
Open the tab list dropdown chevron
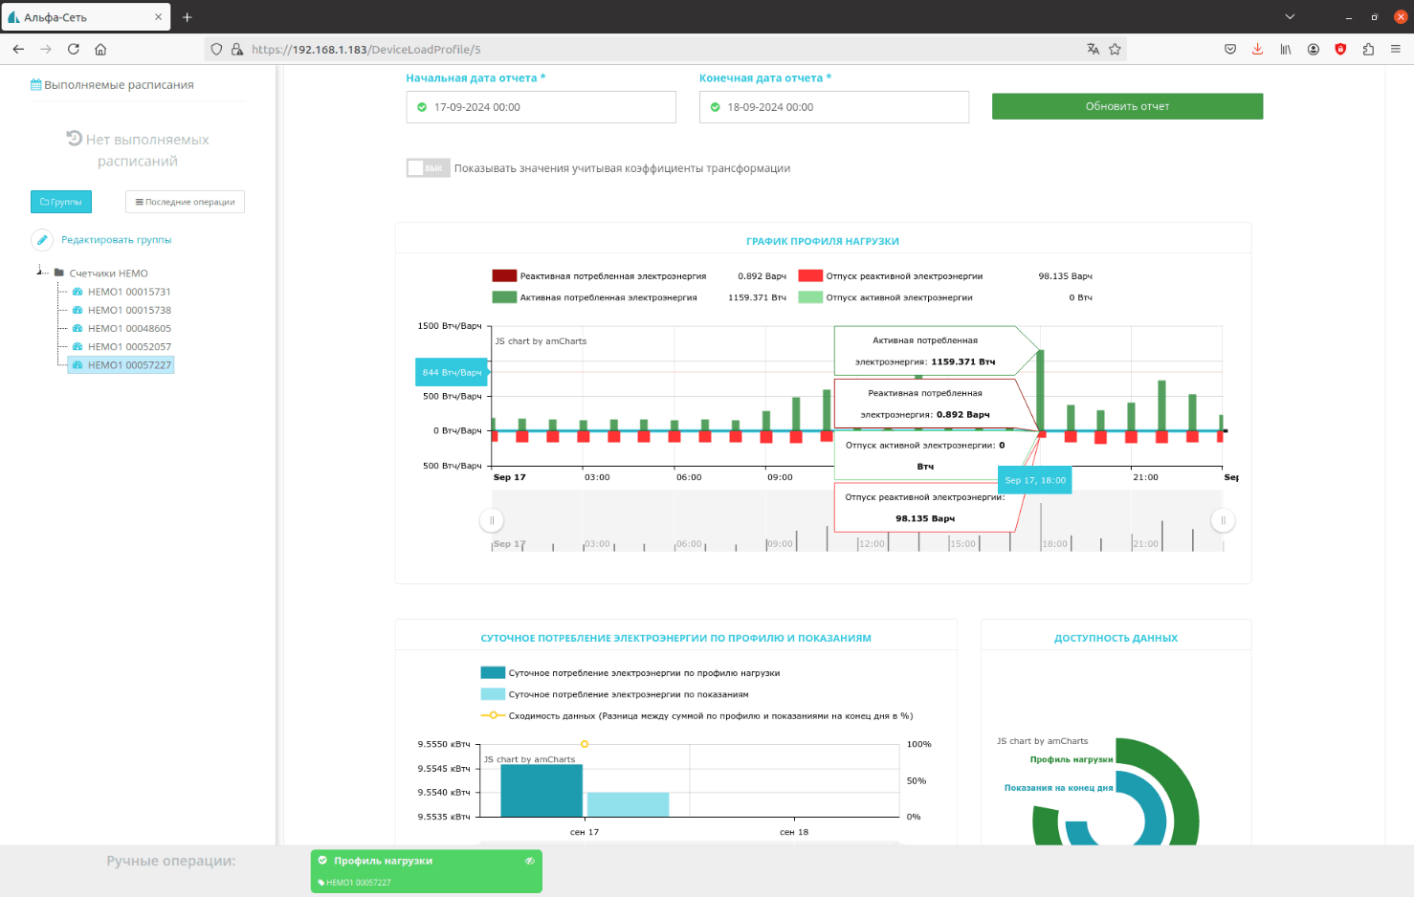click(x=1290, y=16)
